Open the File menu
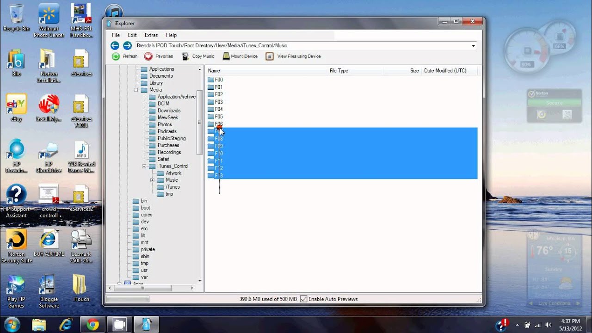Image resolution: width=592 pixels, height=333 pixels. (116, 35)
